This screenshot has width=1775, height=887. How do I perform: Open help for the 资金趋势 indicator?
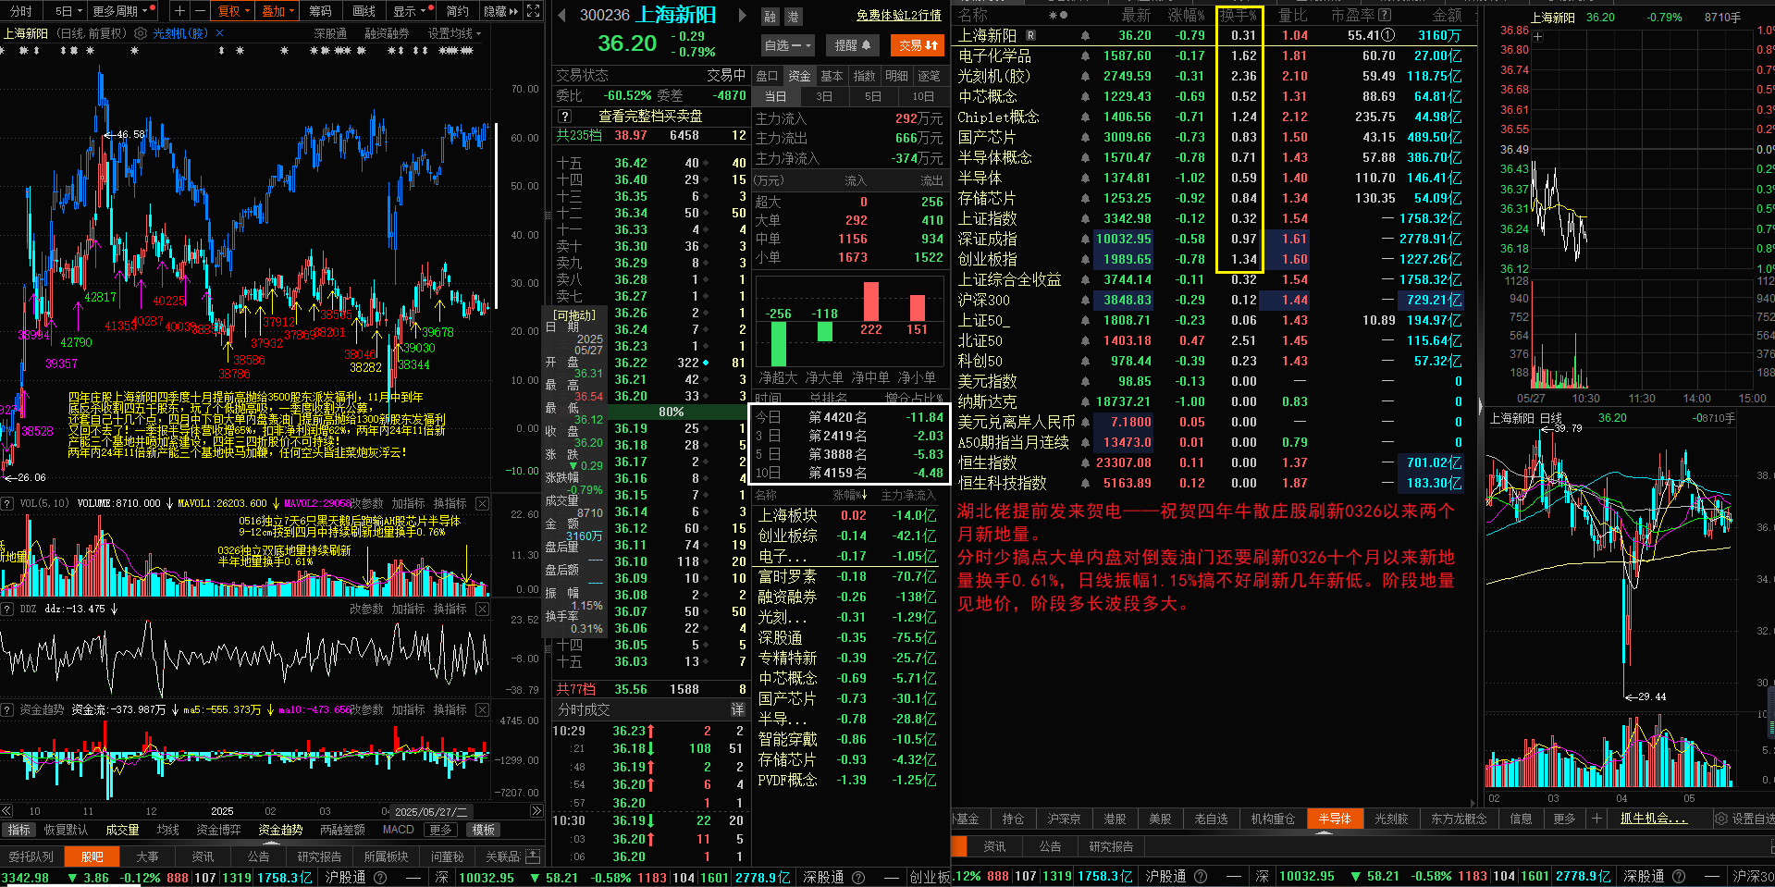tap(7, 710)
